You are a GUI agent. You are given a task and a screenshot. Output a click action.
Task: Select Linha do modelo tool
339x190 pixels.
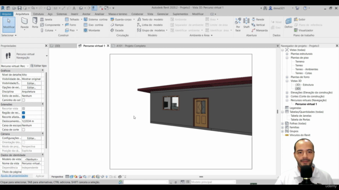150,25
